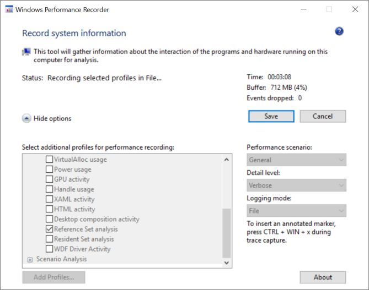The image size is (369, 290).
Task: Select the Scenario Analysis row text
Action: pos(61,259)
